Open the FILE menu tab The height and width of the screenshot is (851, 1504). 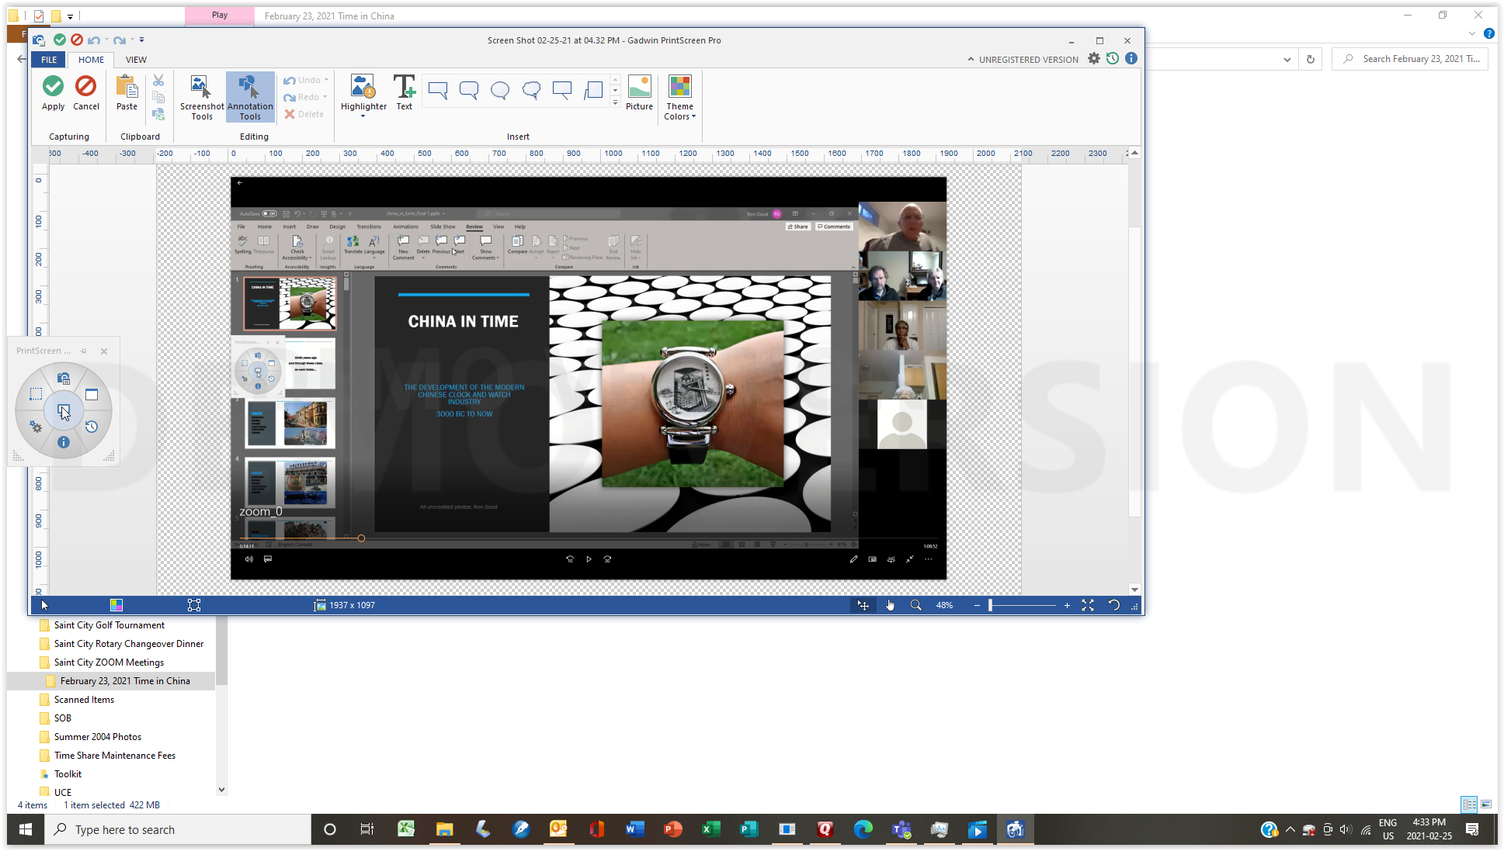[x=49, y=60]
